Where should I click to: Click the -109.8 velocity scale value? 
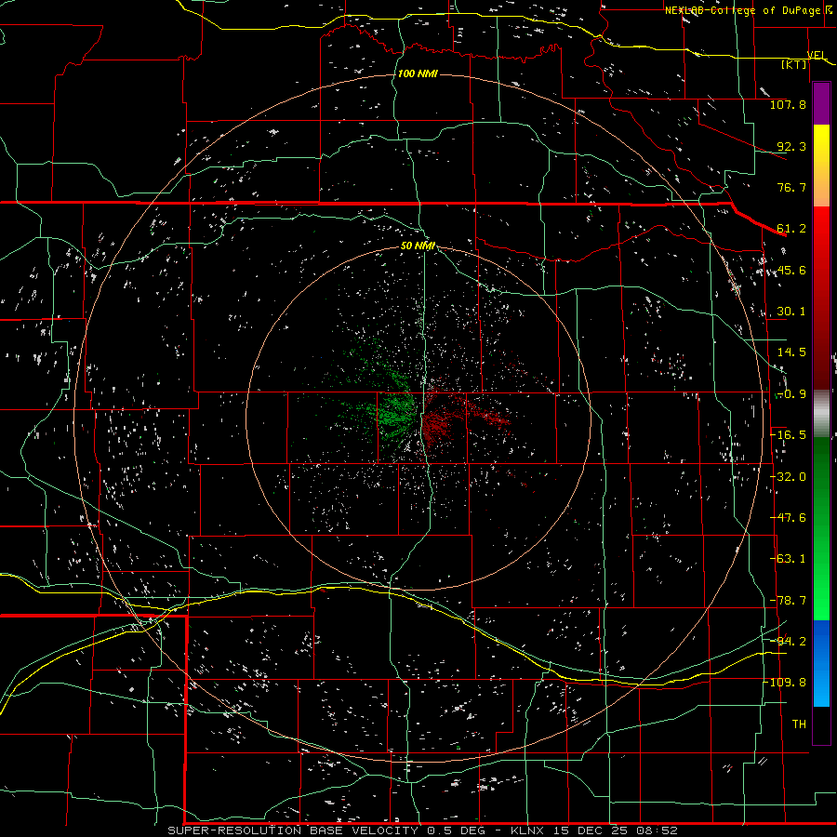pyautogui.click(x=786, y=683)
